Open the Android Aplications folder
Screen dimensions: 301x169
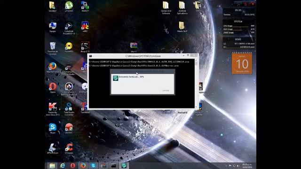[182, 8]
